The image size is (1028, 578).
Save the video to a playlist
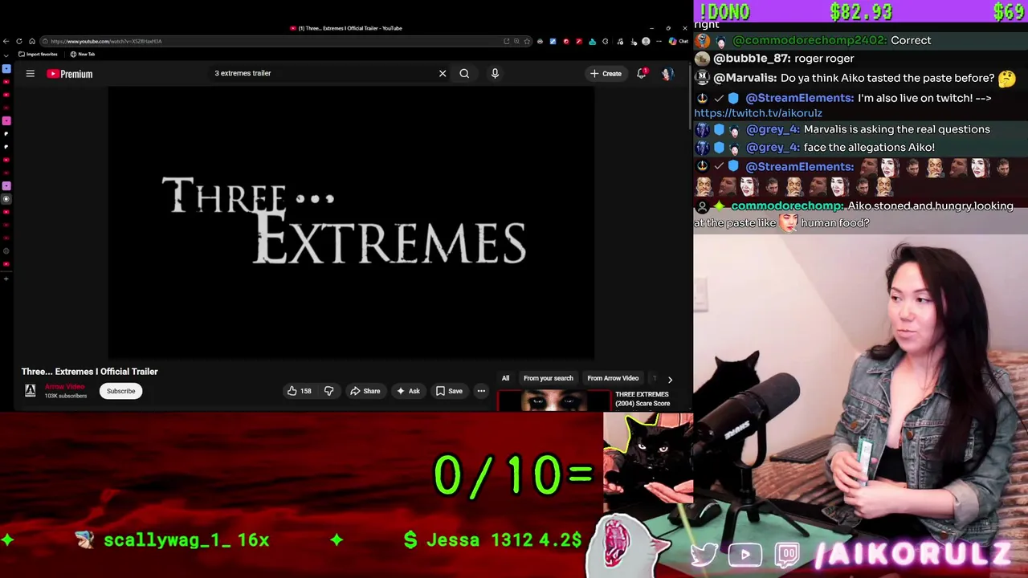pos(449,391)
